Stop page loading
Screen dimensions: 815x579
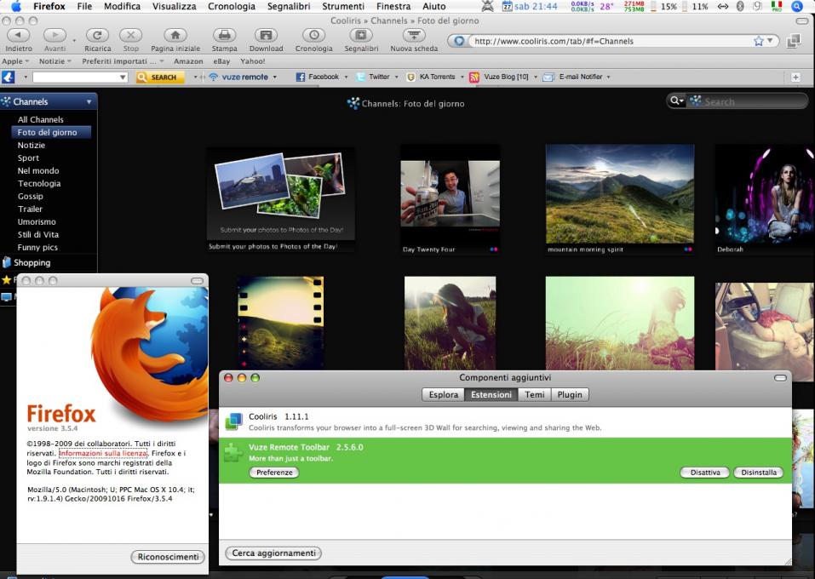point(130,36)
